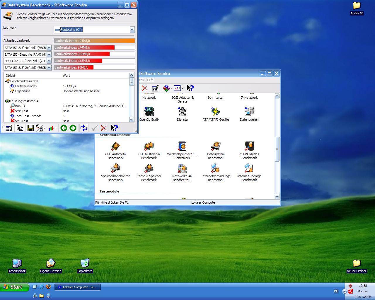
Task: Open the CPU Multimedia Benchmark module
Action: 149,151
